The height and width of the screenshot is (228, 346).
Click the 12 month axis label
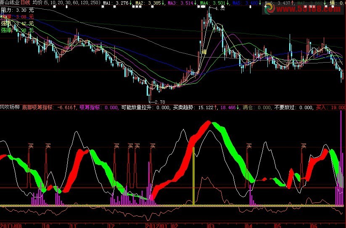(111, 225)
